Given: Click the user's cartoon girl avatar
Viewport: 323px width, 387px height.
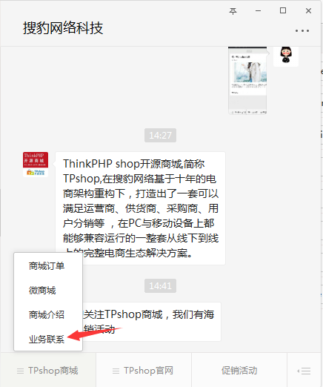Looking at the screenshot, I should pos(286,55).
